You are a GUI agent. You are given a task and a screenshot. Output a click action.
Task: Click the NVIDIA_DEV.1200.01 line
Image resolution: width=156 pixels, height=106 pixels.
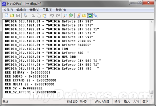pyautogui.click(x=53, y=61)
